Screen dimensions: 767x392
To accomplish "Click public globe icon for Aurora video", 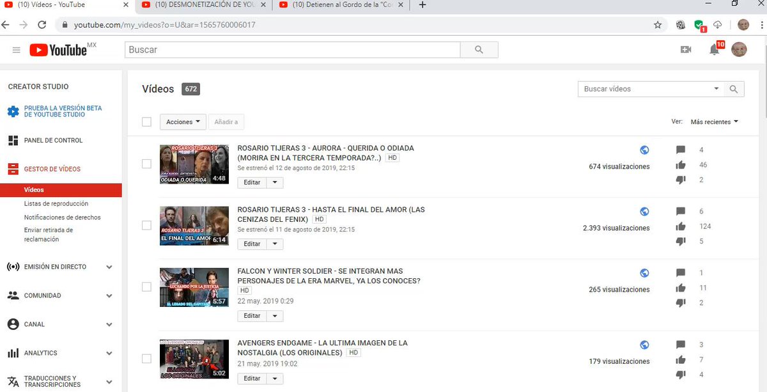I will [644, 150].
